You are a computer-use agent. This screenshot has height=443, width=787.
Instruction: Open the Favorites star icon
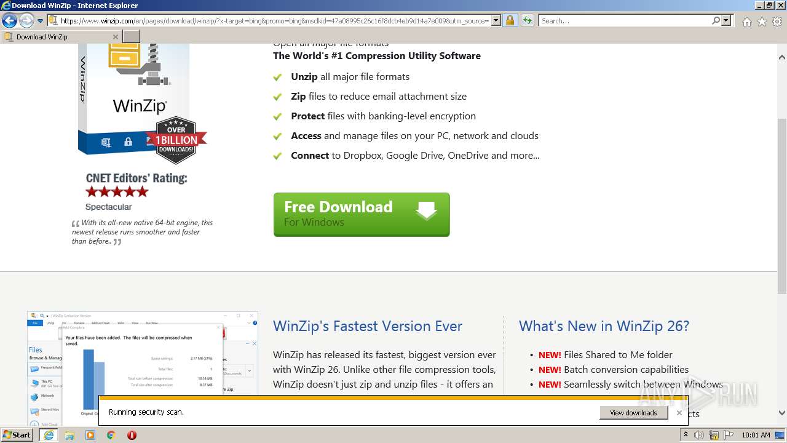click(762, 22)
